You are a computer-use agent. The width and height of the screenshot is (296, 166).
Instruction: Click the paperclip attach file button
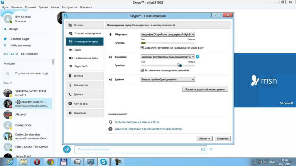pos(67,150)
